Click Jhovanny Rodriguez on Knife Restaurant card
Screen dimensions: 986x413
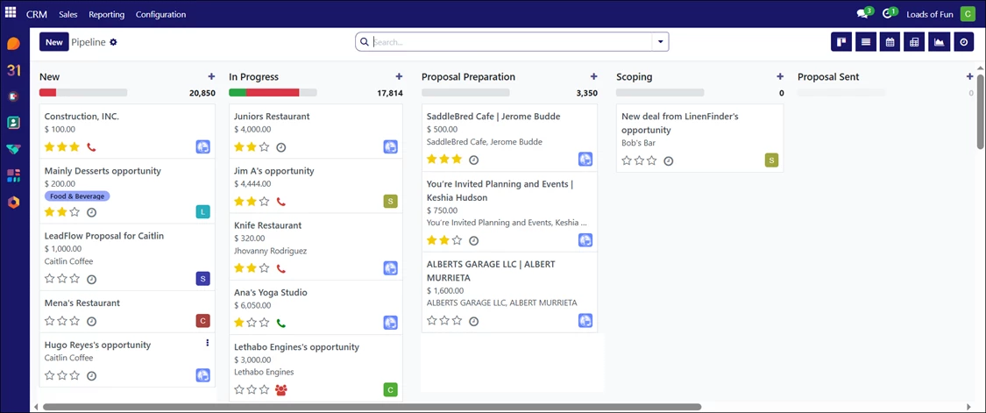(271, 251)
